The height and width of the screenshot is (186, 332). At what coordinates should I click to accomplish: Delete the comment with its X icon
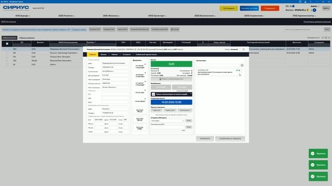coord(239,70)
